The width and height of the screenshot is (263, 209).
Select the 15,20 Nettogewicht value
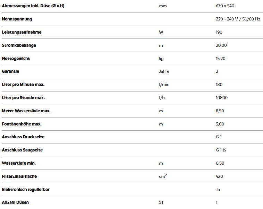[x=220, y=59]
